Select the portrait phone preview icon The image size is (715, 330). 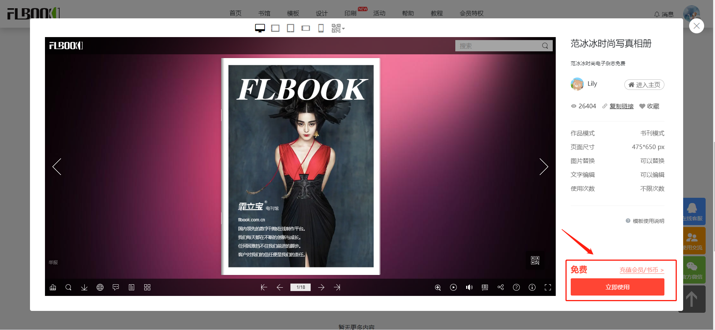pos(321,28)
